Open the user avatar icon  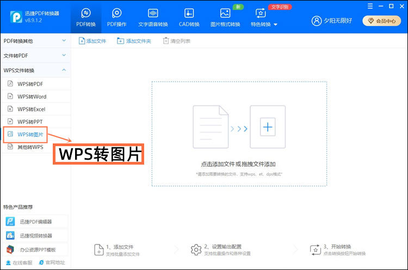point(317,21)
